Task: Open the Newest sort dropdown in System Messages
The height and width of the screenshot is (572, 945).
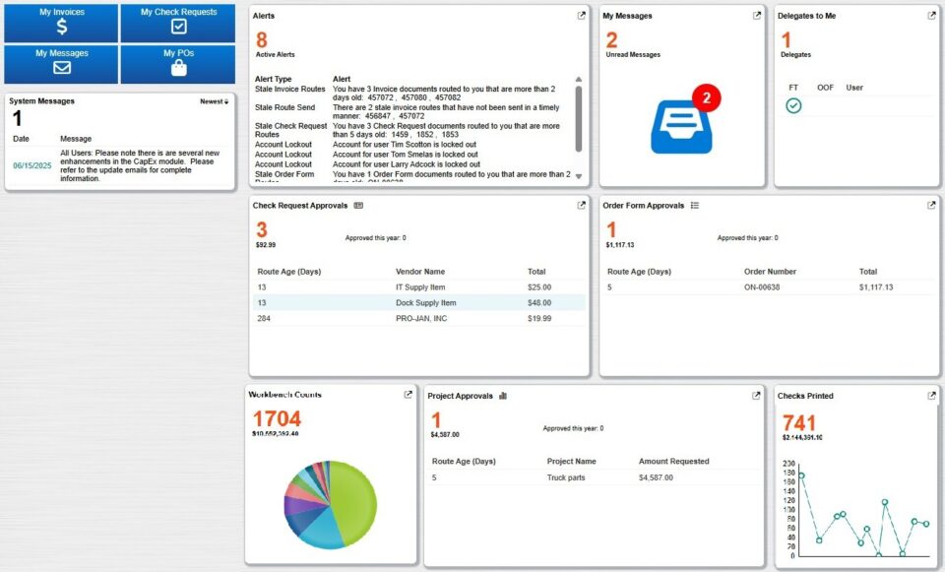Action: tap(215, 101)
